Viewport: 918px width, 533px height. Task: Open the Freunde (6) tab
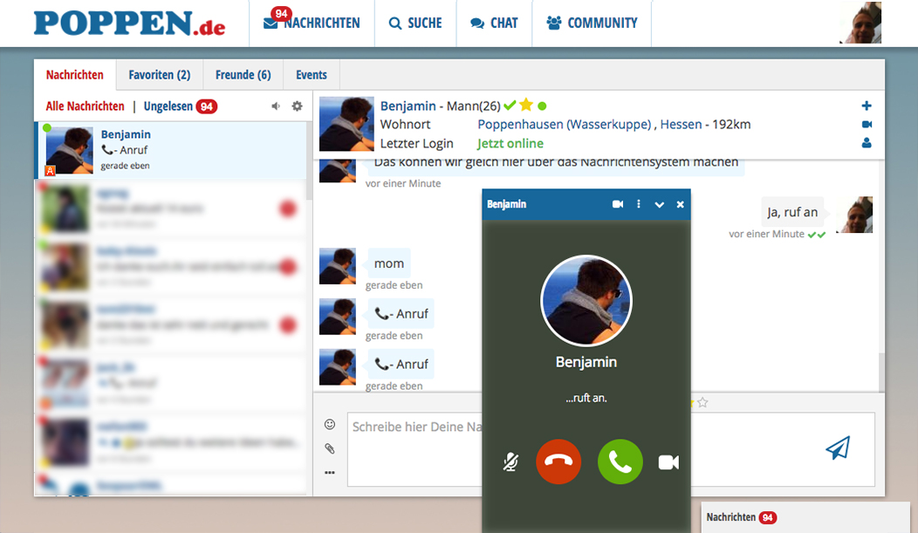[243, 75]
